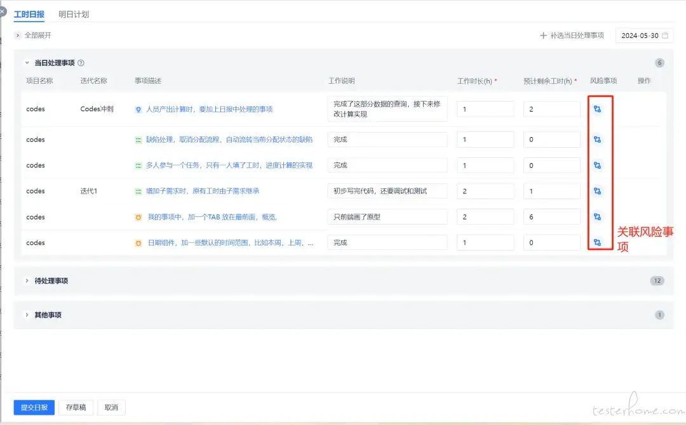The height and width of the screenshot is (425, 686).
Task: Click risk link icon for 缺陷处理 row
Action: coord(597,140)
